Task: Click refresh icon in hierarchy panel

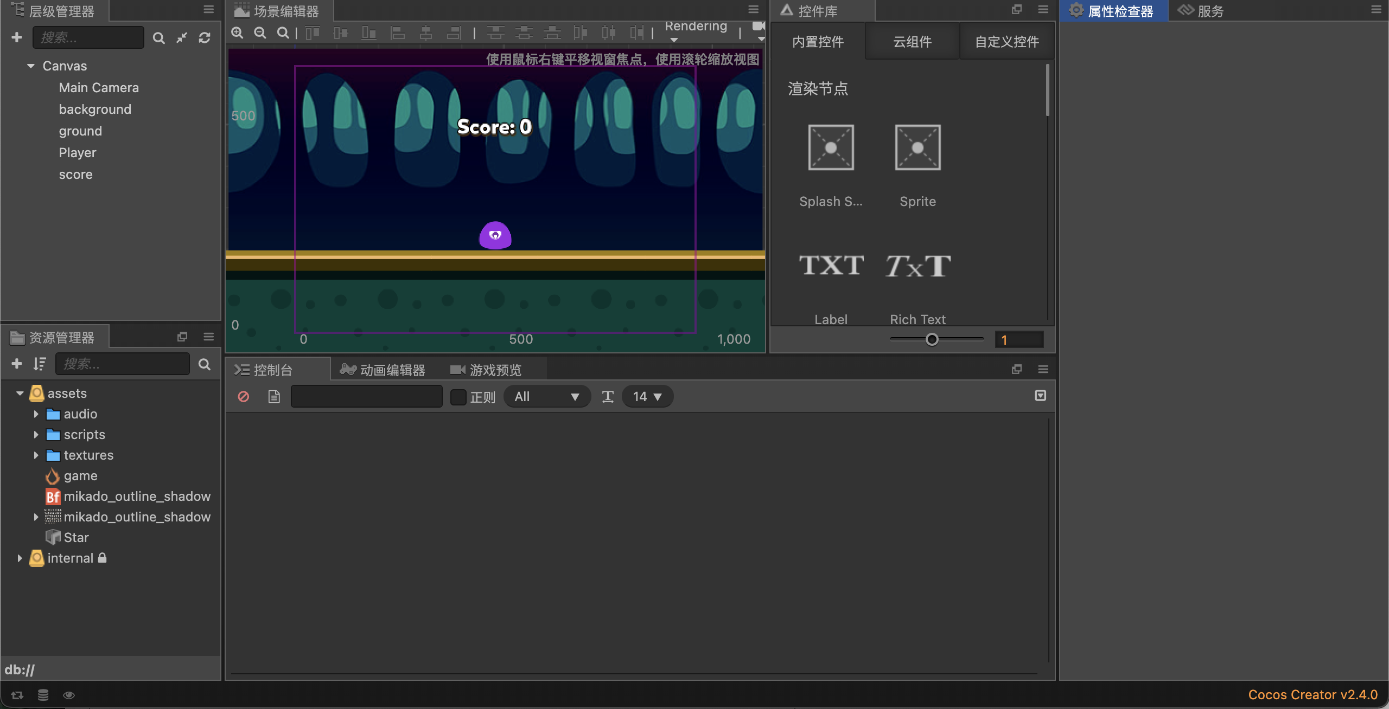Action: click(205, 37)
